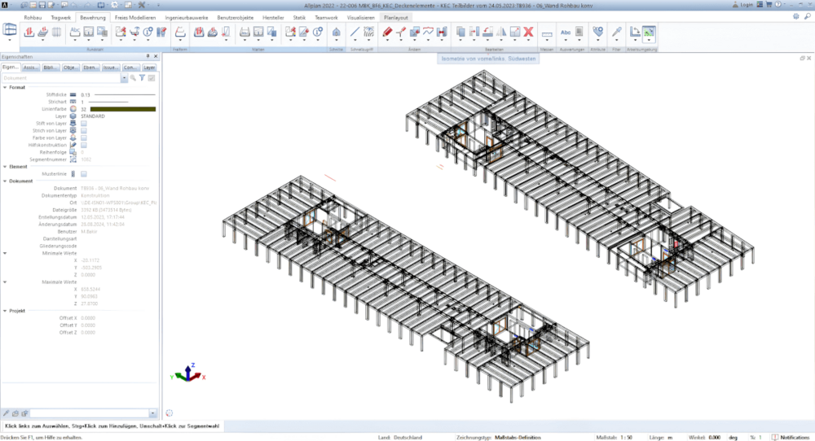The width and height of the screenshot is (815, 441).
Task: Switch to the Tragwerk ribbon tab
Action: pyautogui.click(x=60, y=16)
